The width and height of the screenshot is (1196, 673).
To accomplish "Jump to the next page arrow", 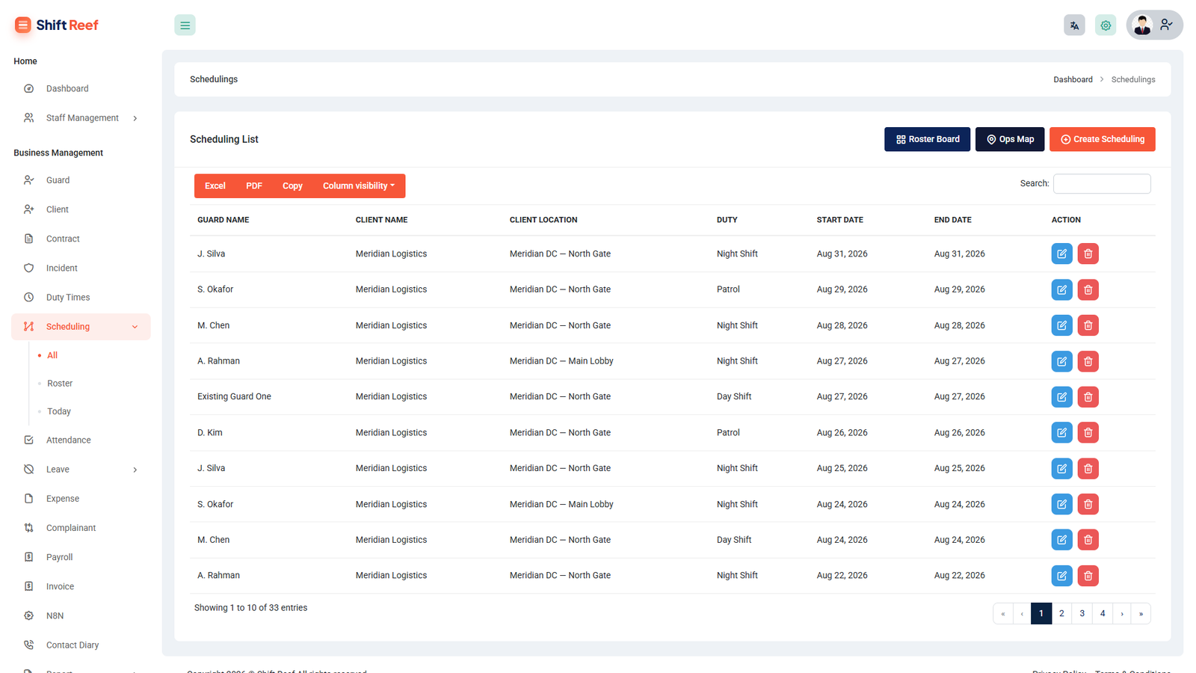I will [x=1122, y=613].
